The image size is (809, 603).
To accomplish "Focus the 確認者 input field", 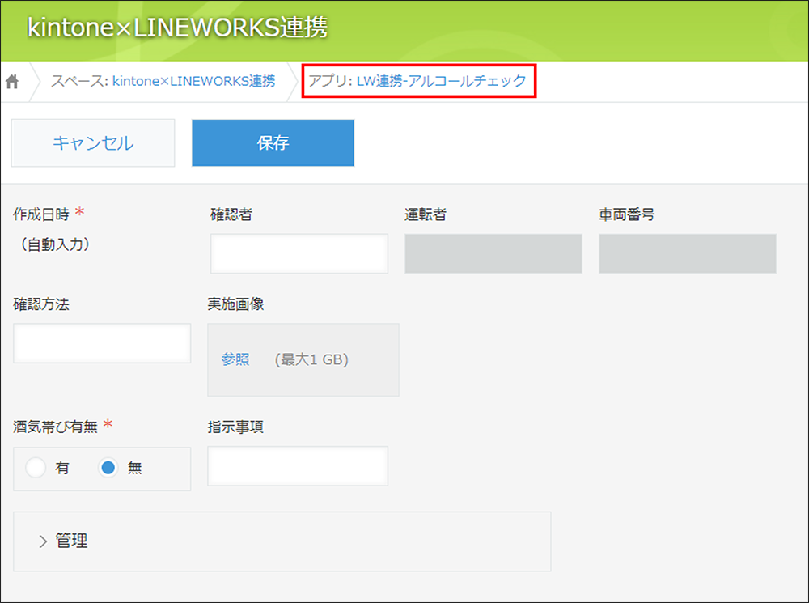I will [299, 253].
